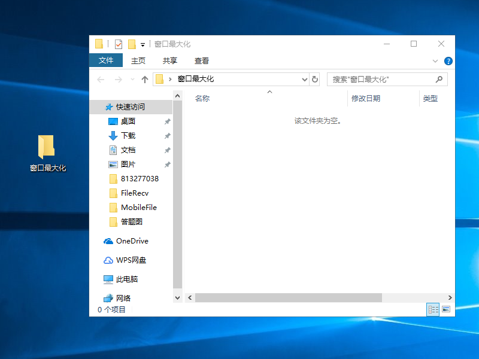This screenshot has height=359, width=479.
Task: Open WPS网盘 from the sidebar
Action: [131, 260]
